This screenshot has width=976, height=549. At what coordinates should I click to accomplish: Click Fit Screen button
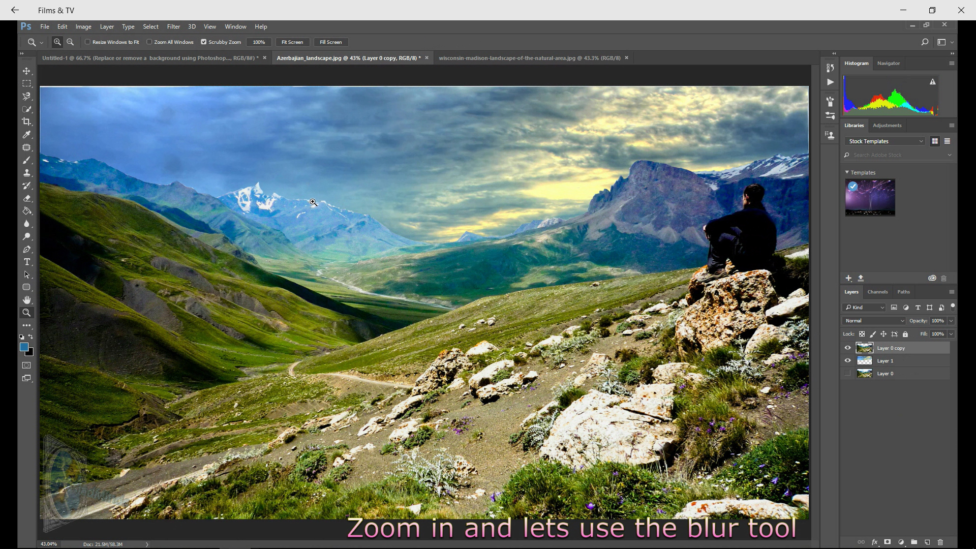292,42
